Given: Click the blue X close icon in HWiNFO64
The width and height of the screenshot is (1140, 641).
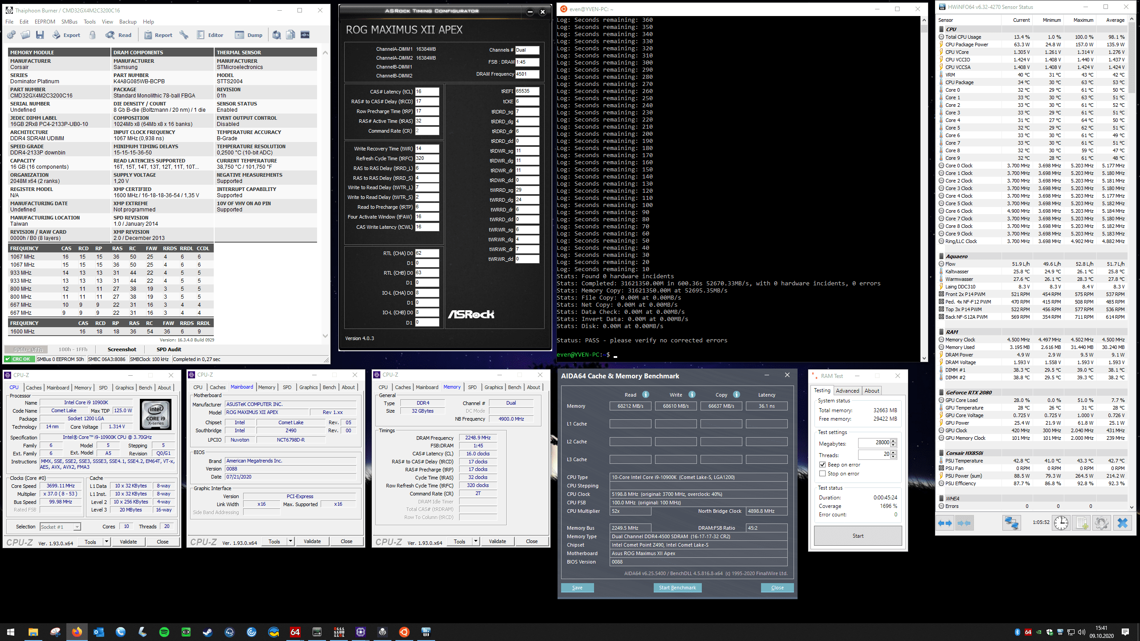Looking at the screenshot, I should (1122, 523).
